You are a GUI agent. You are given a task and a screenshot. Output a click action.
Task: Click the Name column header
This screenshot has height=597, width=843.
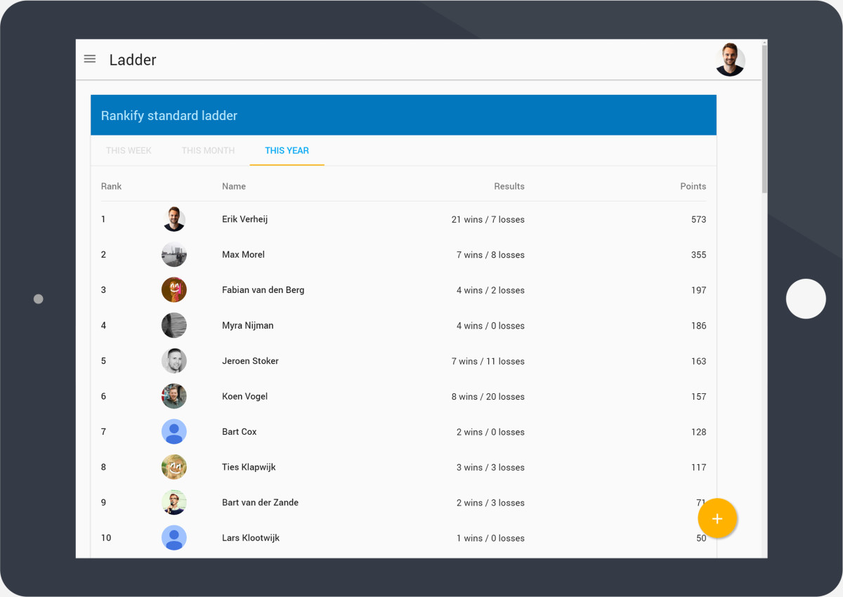click(x=234, y=186)
